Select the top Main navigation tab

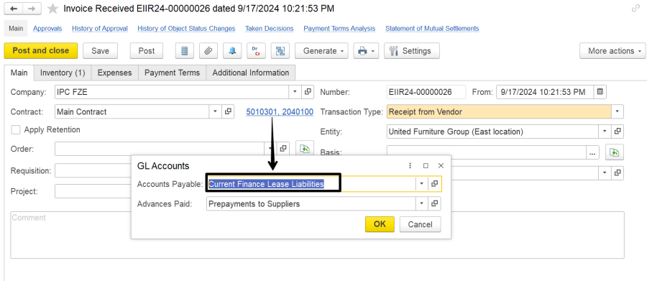tap(16, 29)
